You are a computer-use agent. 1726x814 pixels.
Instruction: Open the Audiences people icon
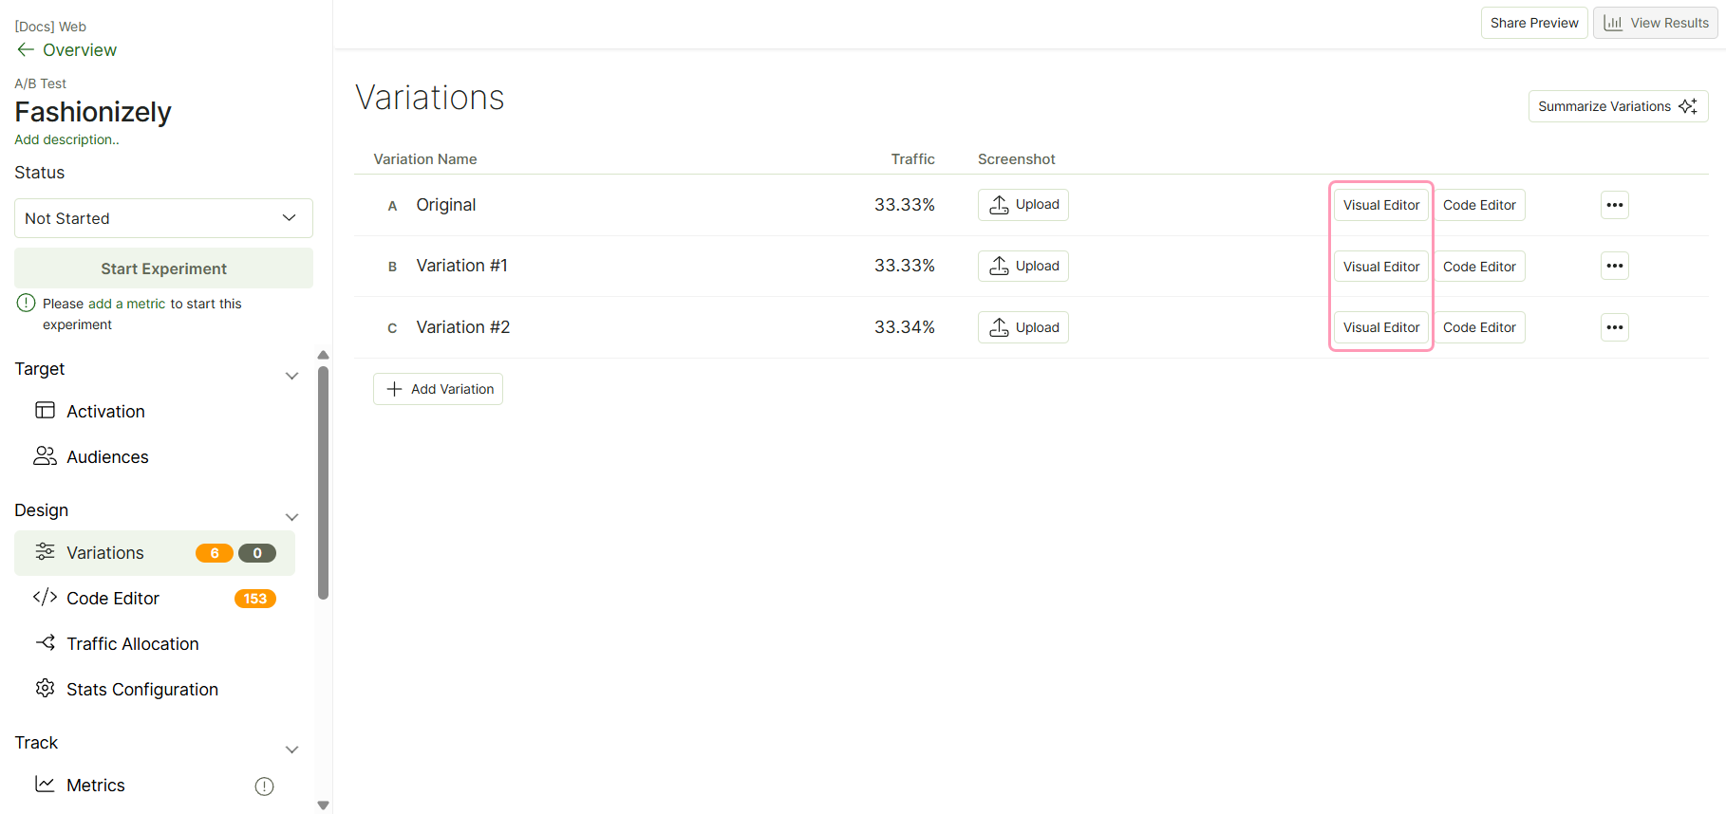click(x=45, y=455)
